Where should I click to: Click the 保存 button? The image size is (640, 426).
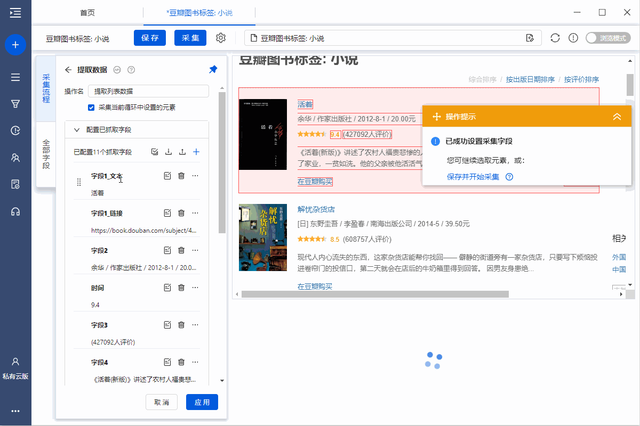tap(150, 38)
